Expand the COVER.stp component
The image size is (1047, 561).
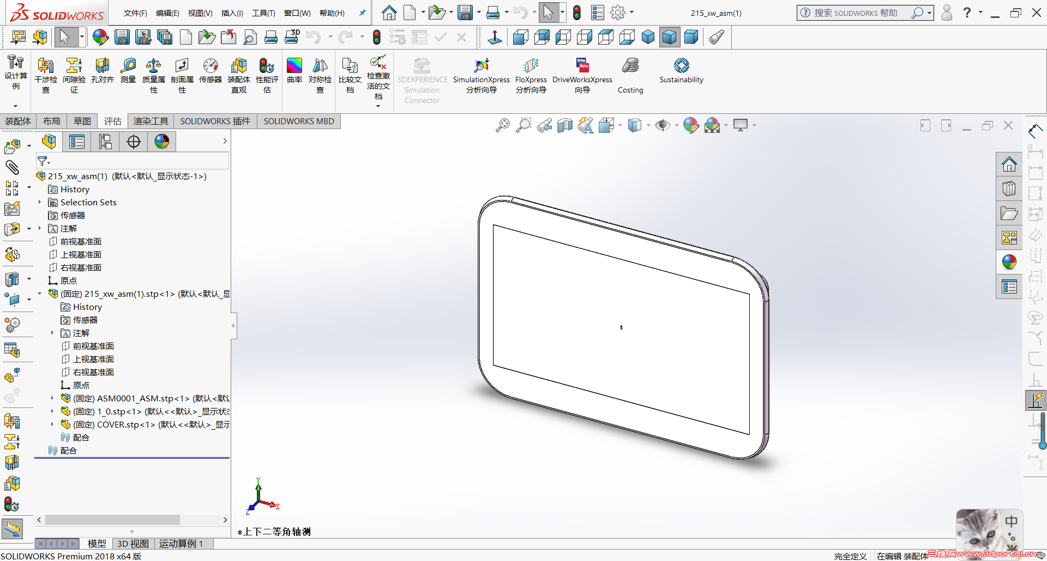tap(52, 425)
